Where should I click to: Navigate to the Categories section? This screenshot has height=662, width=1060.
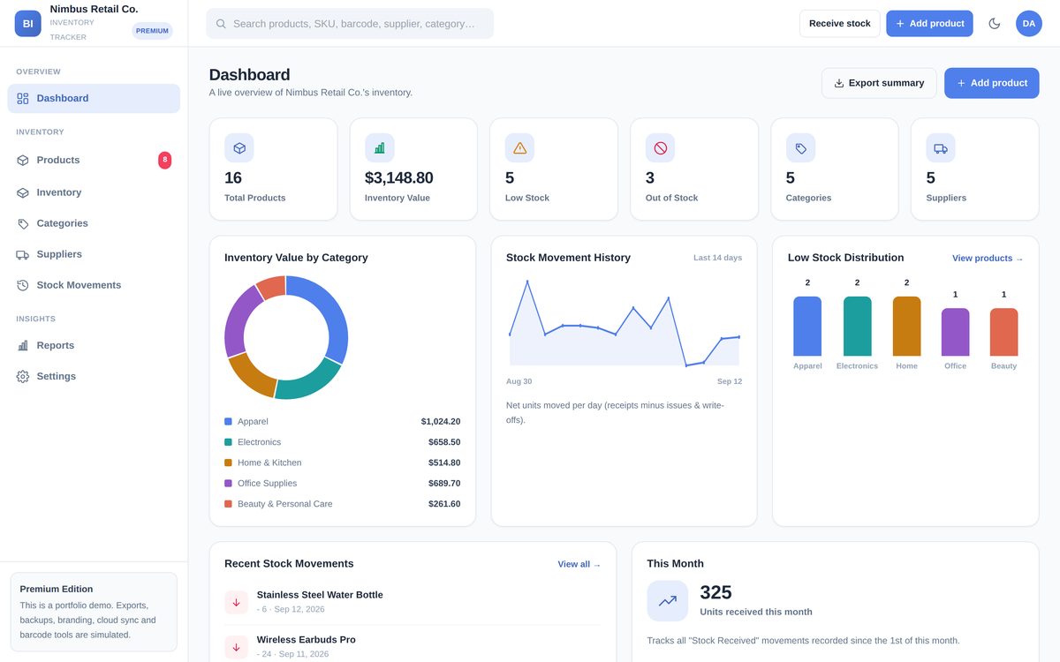pos(94,223)
